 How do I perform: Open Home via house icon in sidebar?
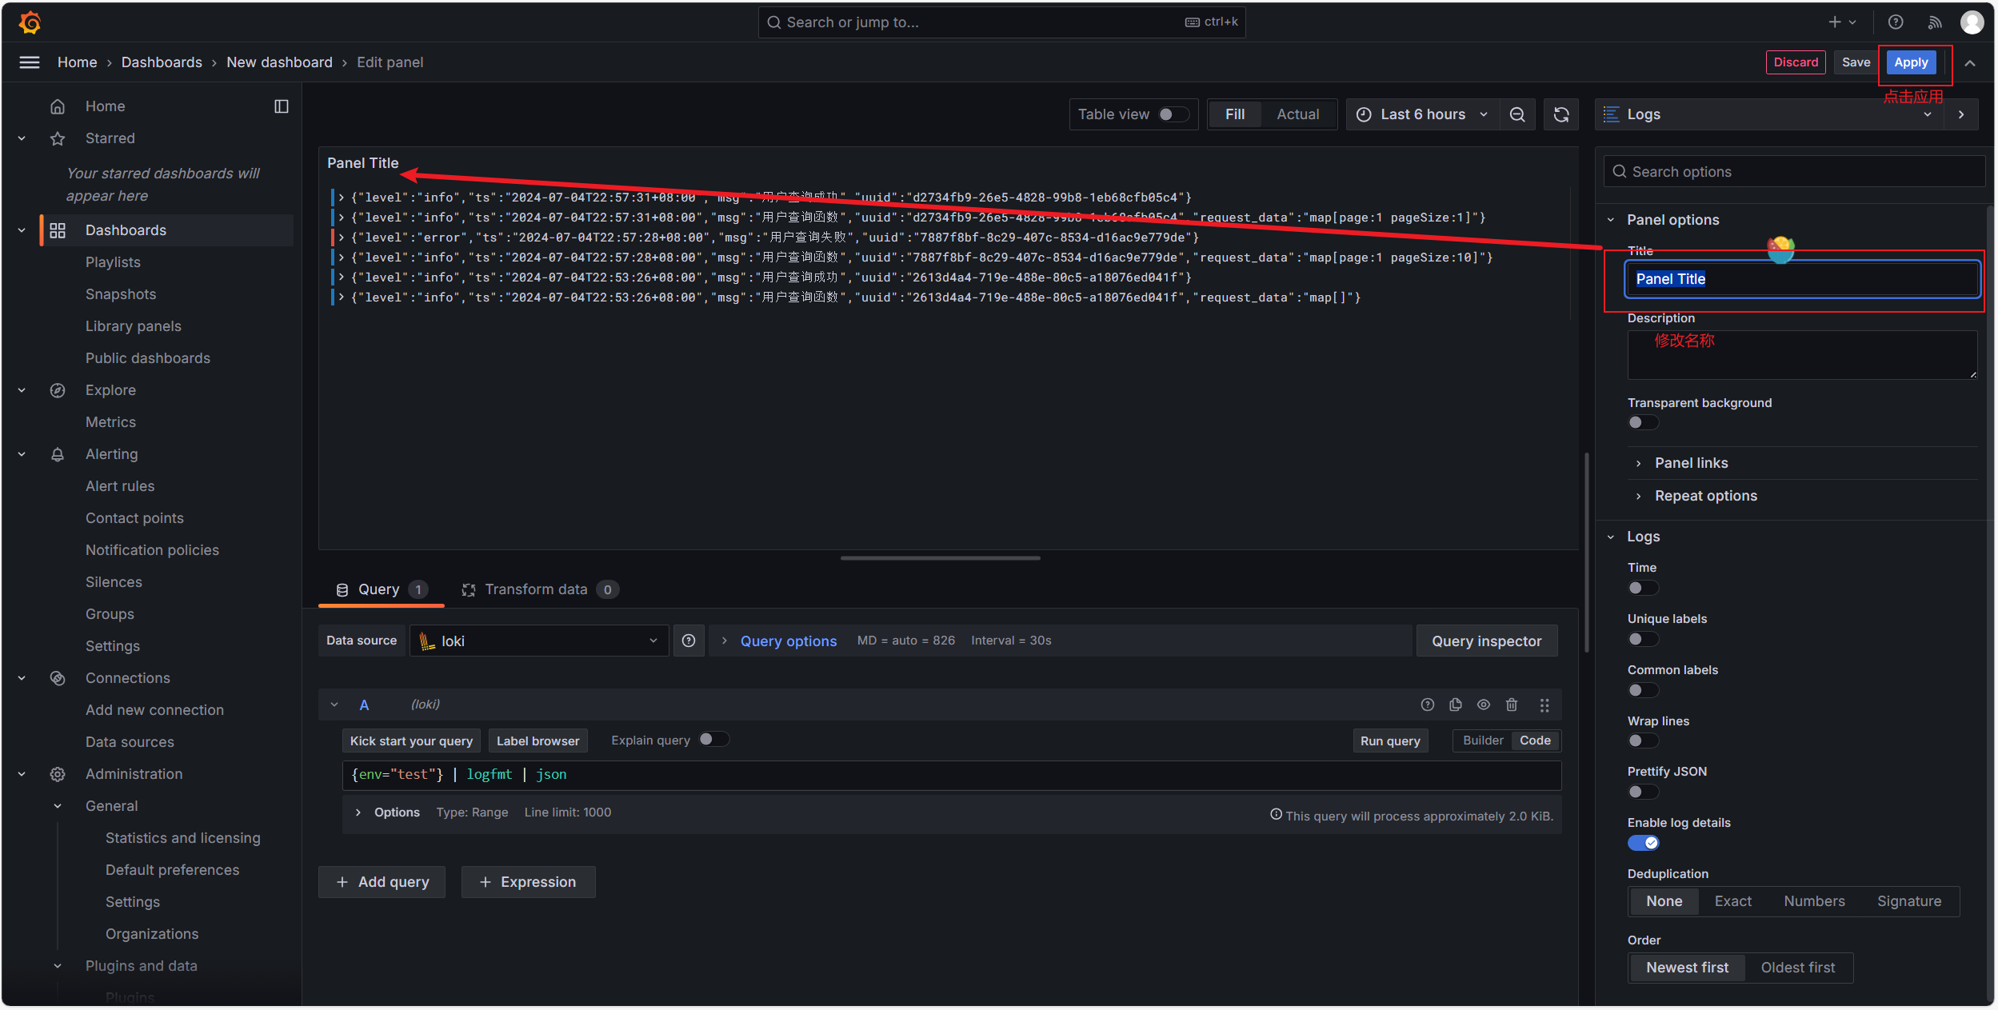(x=58, y=106)
